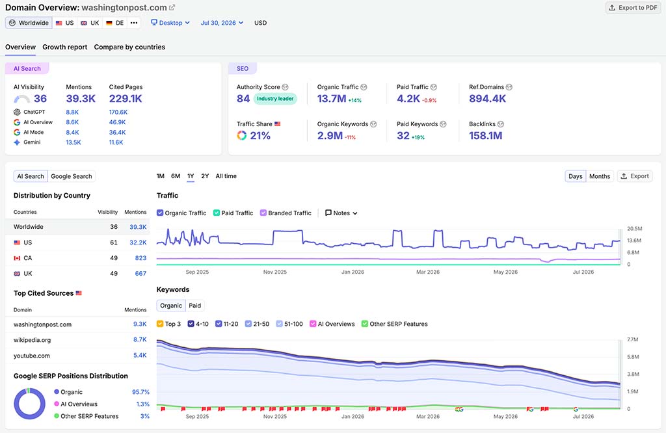666x433 pixels.
Task: Toggle the Top 3 checkbox
Action: tap(160, 324)
